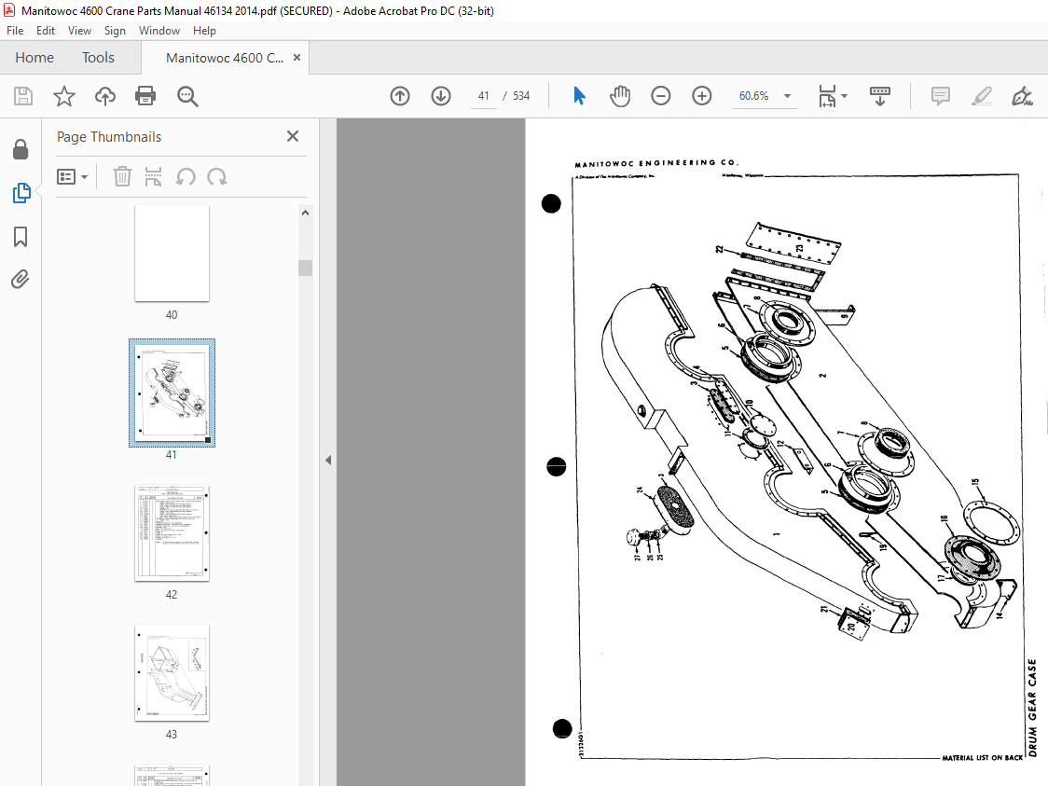1048x786 pixels.
Task: Open the Window menu
Action: pos(159,31)
